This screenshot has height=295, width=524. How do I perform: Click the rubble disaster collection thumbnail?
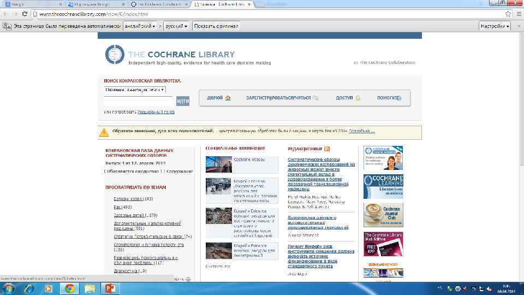click(x=218, y=216)
